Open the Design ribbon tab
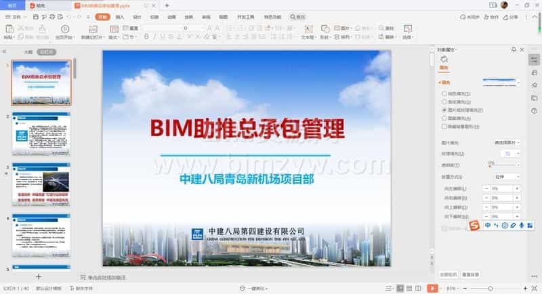Screen dimensions: 542x294 [137, 16]
